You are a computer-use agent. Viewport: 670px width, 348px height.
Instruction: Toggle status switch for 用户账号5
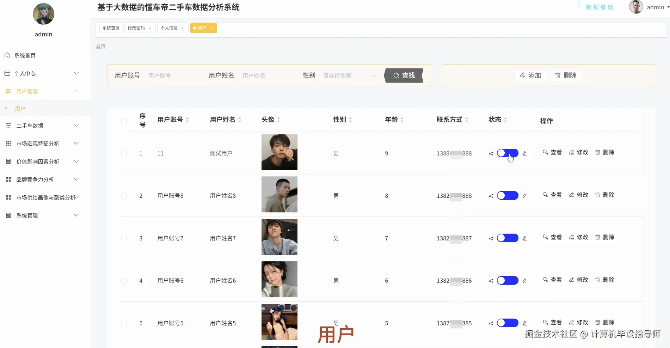(x=508, y=323)
